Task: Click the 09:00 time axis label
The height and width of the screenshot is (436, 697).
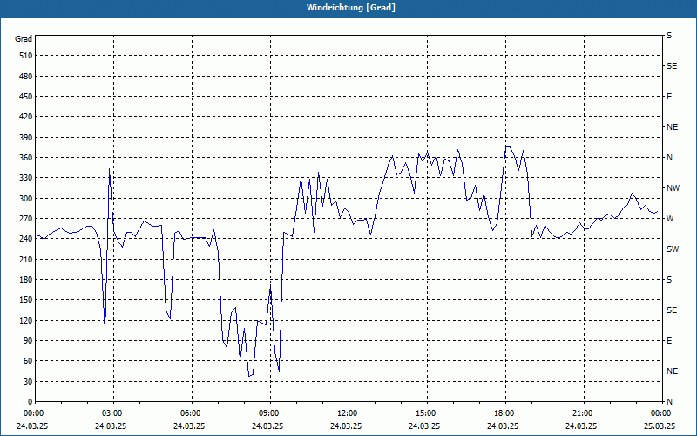Action: pos(268,413)
